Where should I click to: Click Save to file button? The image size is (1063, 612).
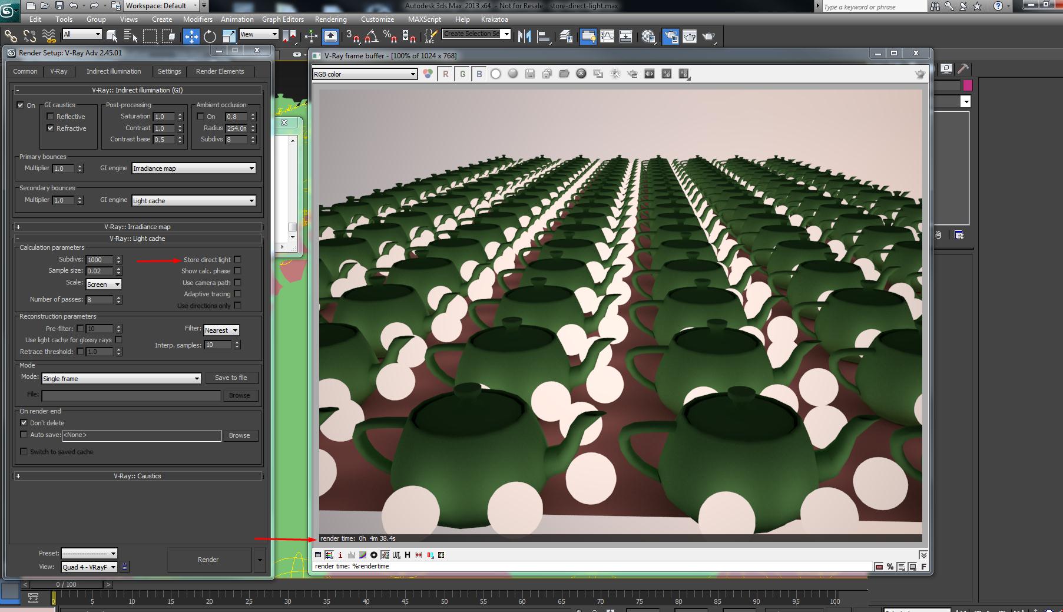[231, 378]
